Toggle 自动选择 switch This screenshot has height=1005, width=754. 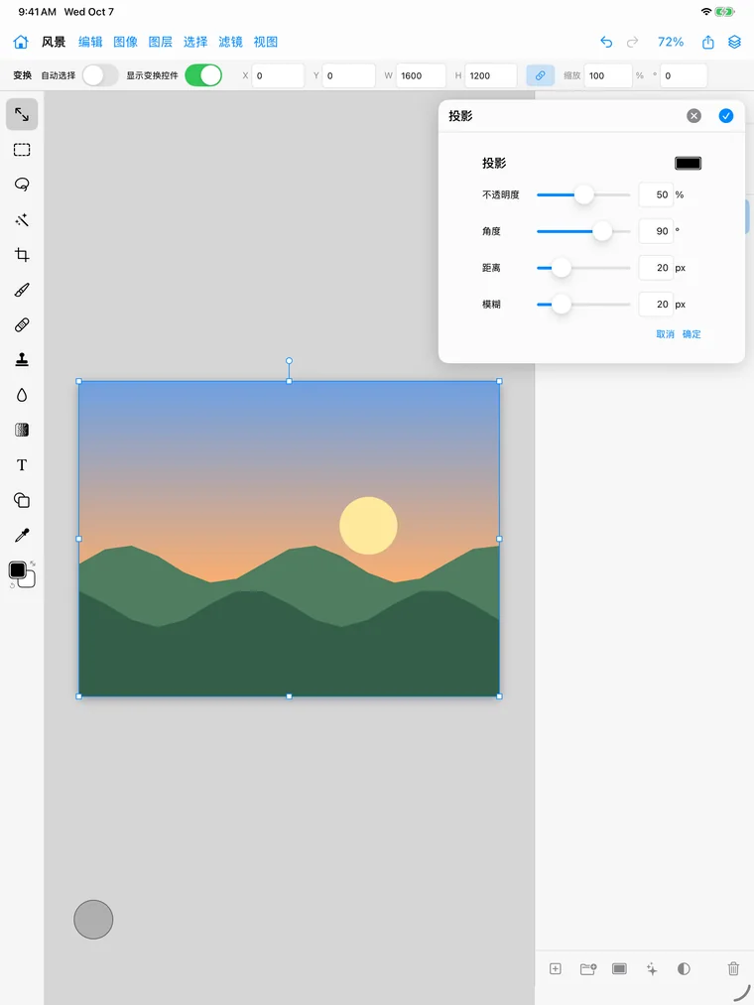pyautogui.click(x=100, y=75)
